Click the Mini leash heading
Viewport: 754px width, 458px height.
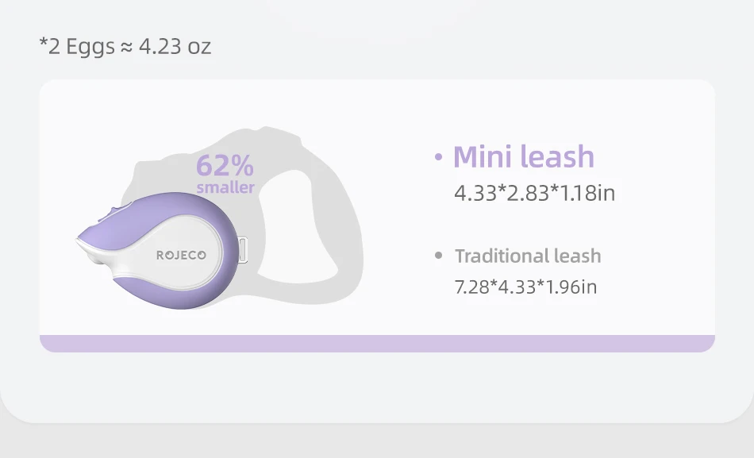pyautogui.click(x=524, y=156)
